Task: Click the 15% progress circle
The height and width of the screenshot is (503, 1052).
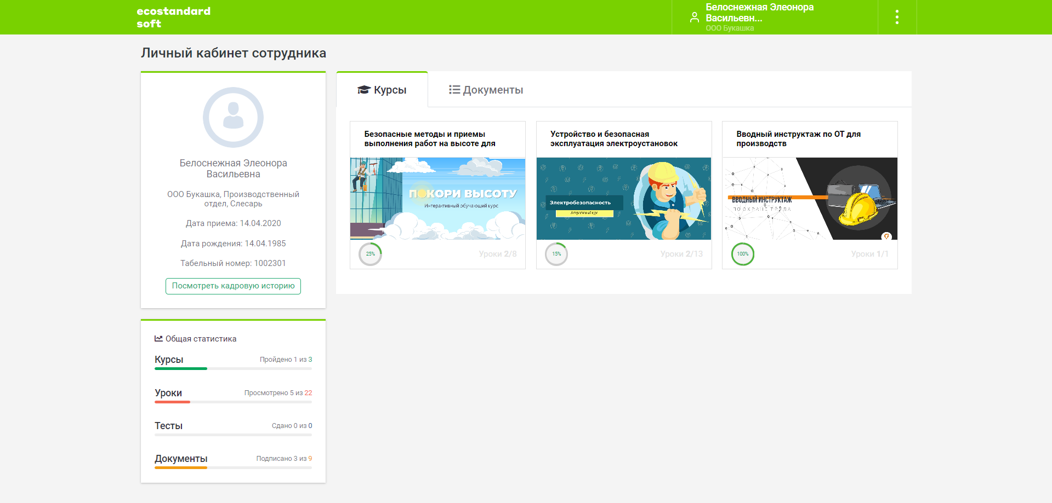Action: pos(556,254)
